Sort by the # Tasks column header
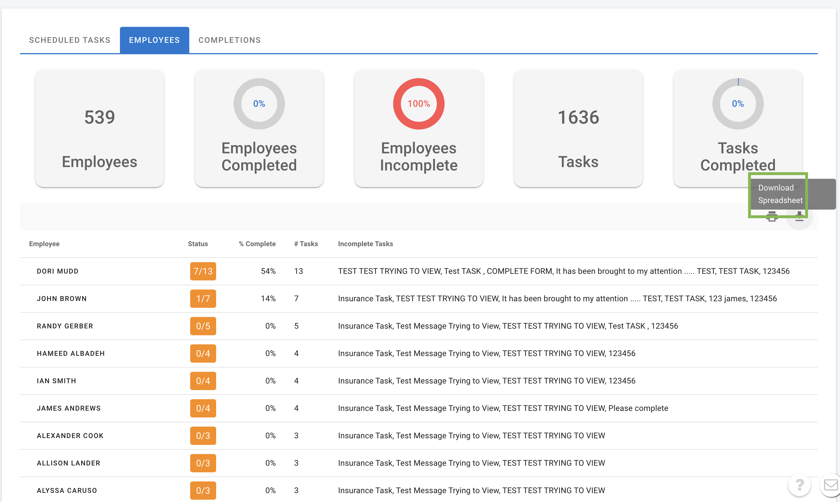 click(306, 244)
